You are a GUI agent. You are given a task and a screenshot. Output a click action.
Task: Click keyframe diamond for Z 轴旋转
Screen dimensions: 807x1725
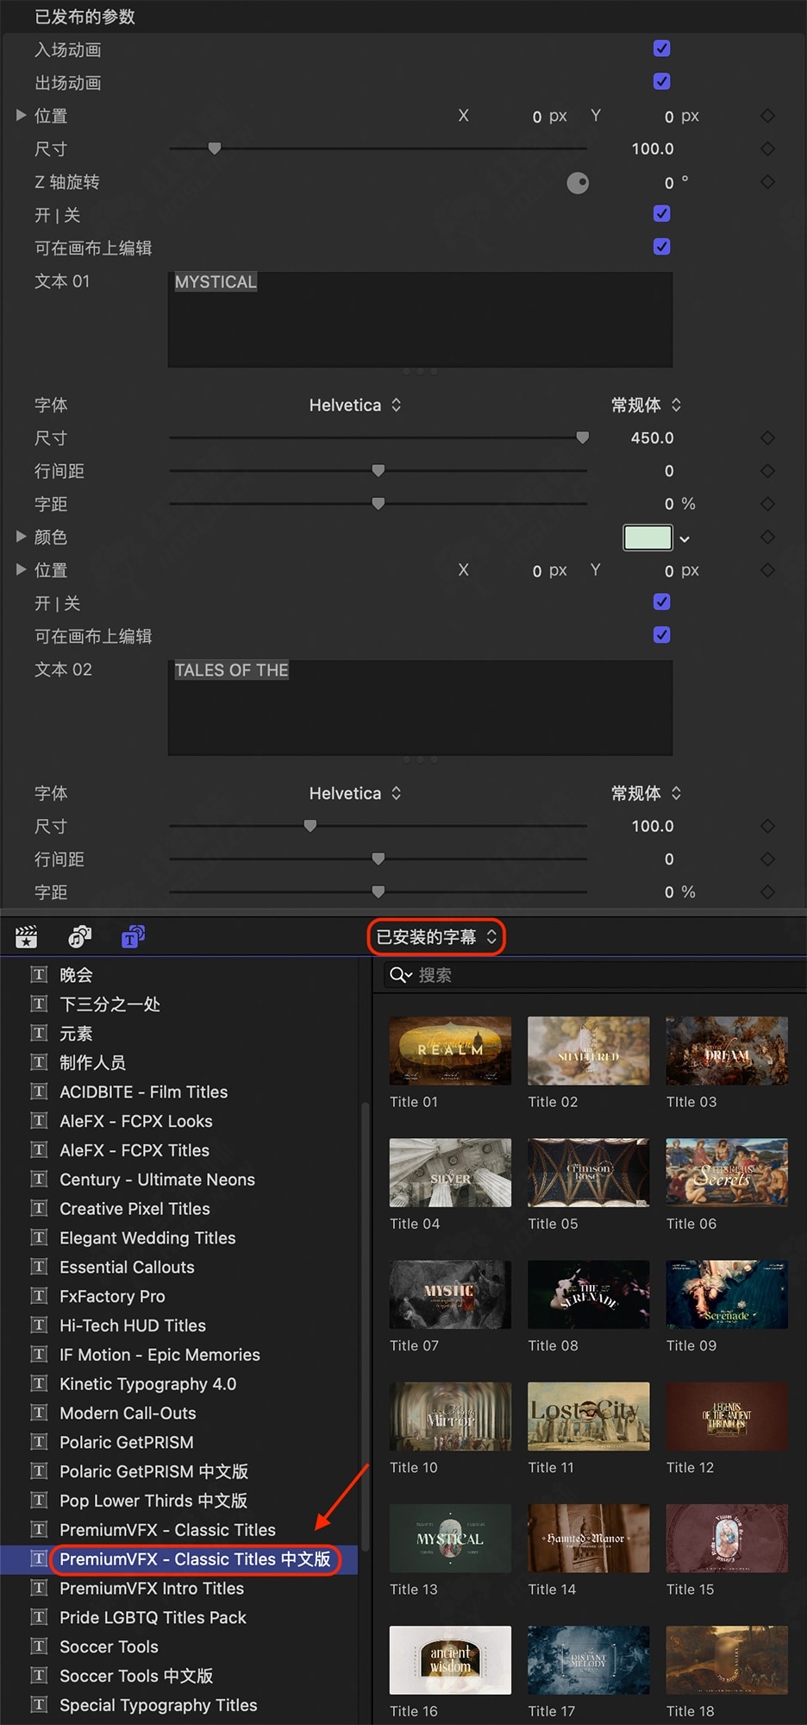767,182
